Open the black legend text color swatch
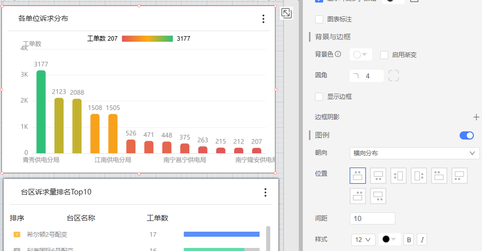This screenshot has height=251, width=482. 389,239
